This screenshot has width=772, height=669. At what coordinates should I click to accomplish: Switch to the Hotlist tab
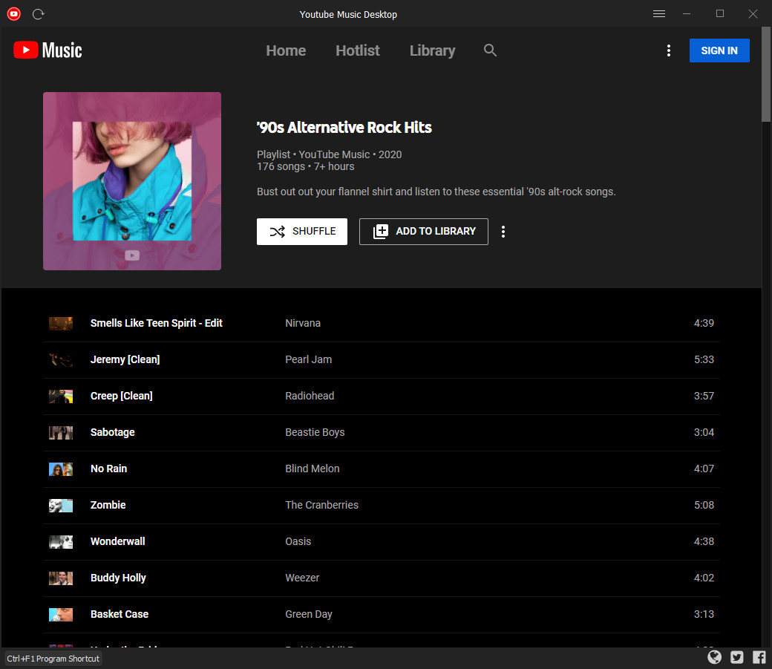[358, 50]
